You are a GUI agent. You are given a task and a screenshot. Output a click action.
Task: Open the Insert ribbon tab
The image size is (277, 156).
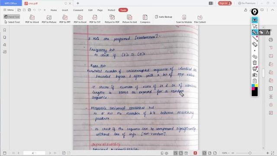(x=65, y=10)
